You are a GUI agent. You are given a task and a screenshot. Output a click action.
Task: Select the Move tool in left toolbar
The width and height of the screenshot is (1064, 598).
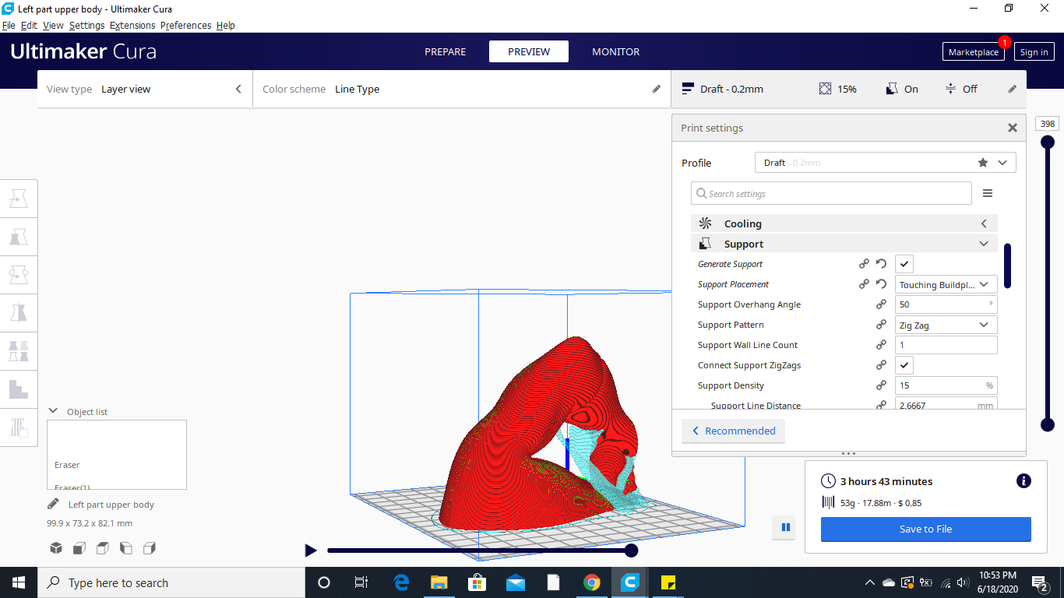[x=19, y=199]
